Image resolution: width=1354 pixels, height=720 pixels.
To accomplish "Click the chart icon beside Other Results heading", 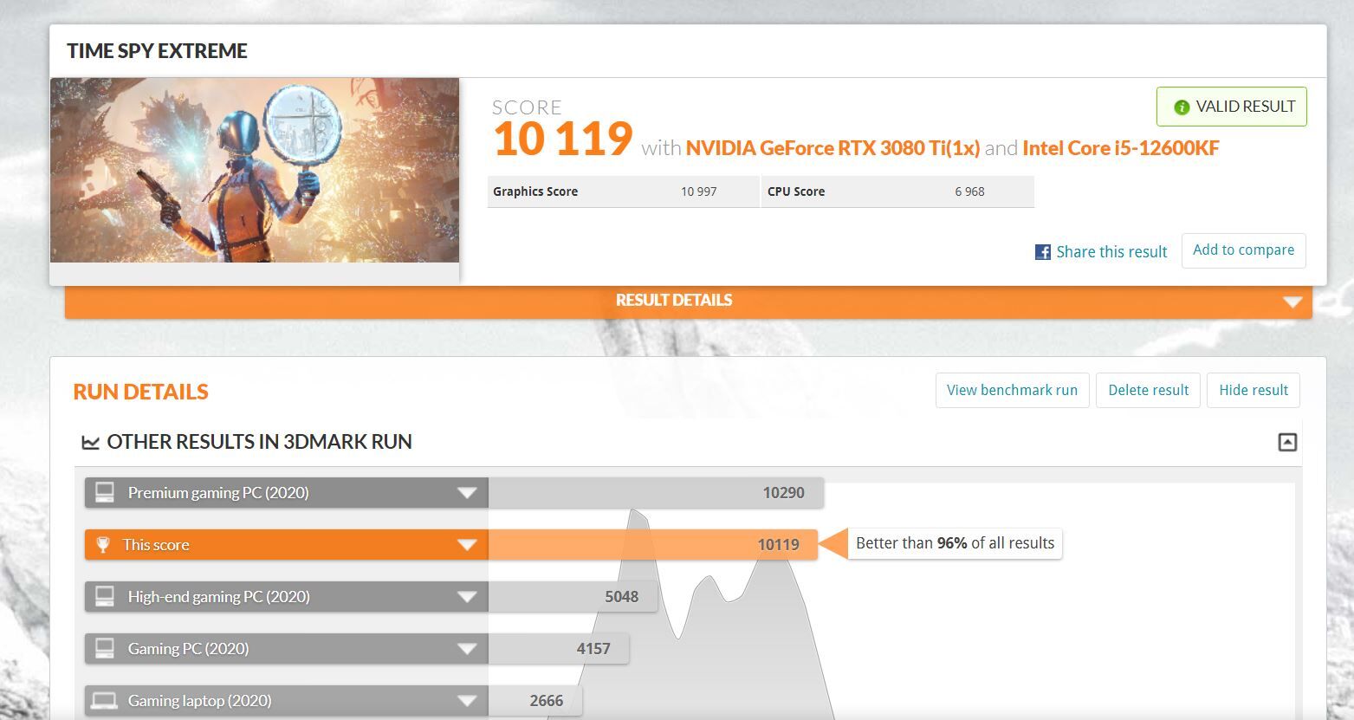I will (x=90, y=443).
